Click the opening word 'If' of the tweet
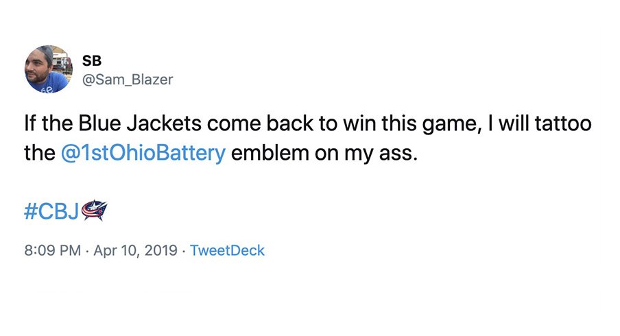Image resolution: width=620 pixels, height=336 pixels. 30,123
